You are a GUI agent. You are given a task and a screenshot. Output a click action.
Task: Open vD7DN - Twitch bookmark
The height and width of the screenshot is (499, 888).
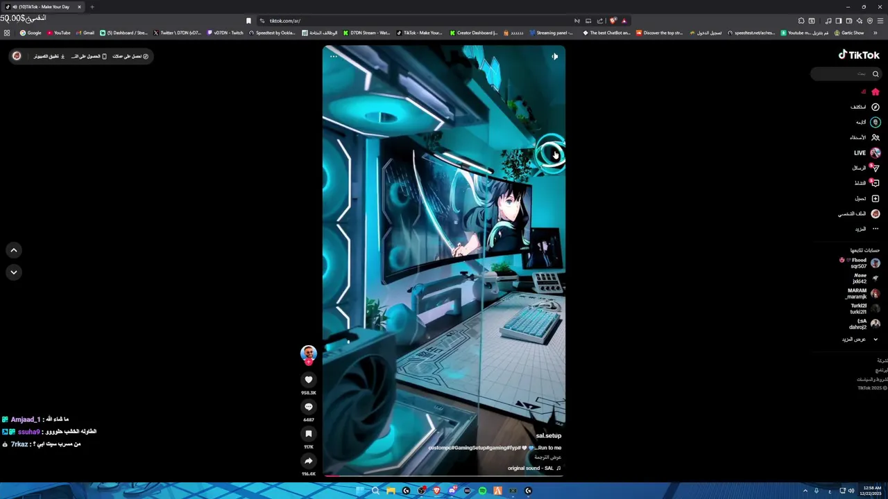pyautogui.click(x=225, y=33)
